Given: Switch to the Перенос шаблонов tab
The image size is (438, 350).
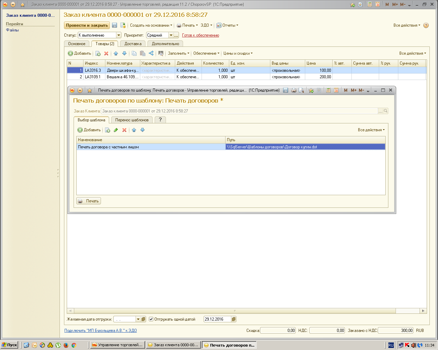Looking at the screenshot, I should [132, 120].
